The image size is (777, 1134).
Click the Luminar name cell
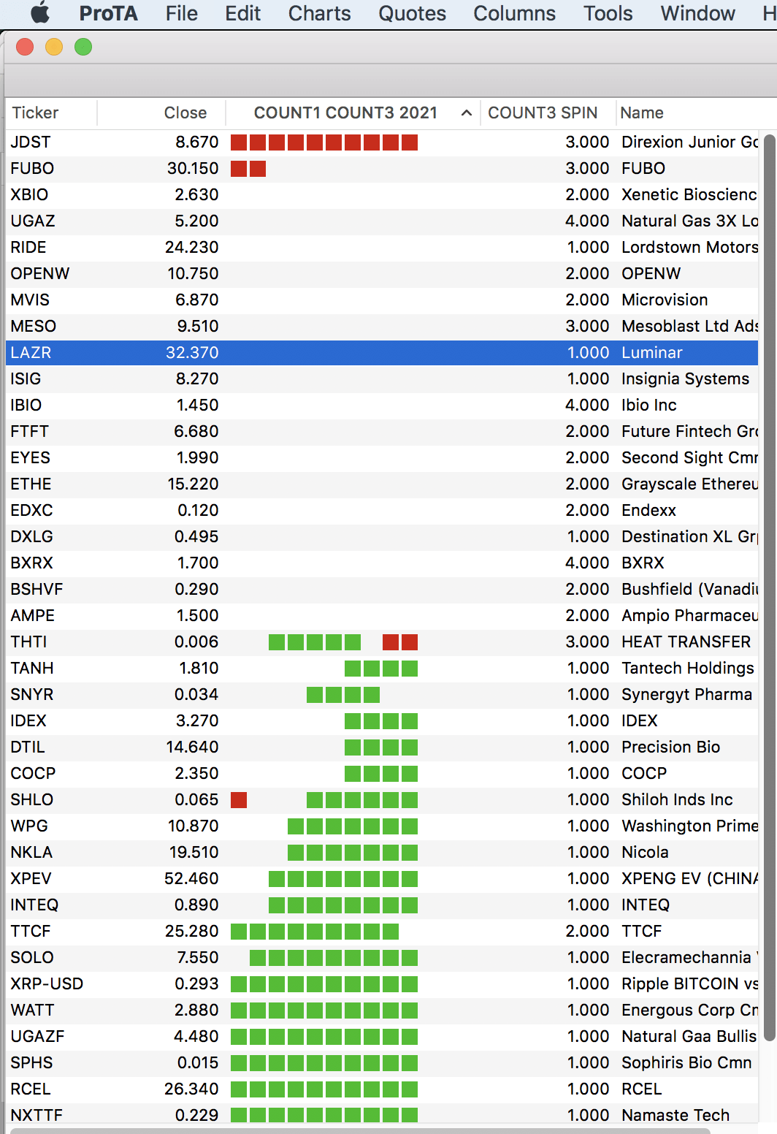pyautogui.click(x=652, y=352)
